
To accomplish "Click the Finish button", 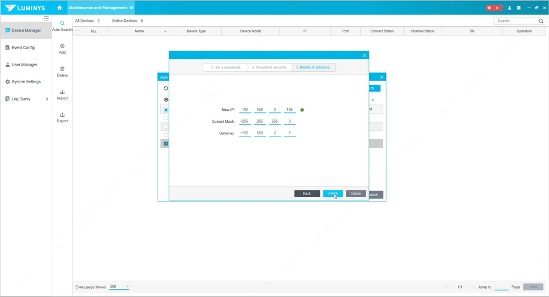I will [x=333, y=193].
